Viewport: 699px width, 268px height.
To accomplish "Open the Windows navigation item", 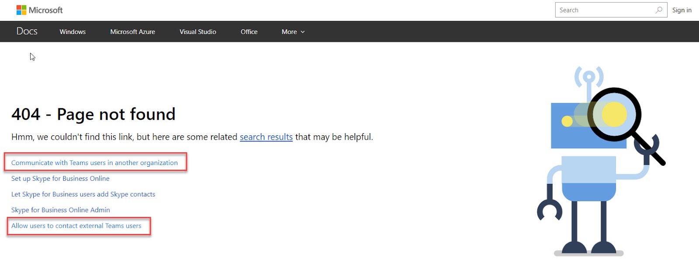I will 73,32.
